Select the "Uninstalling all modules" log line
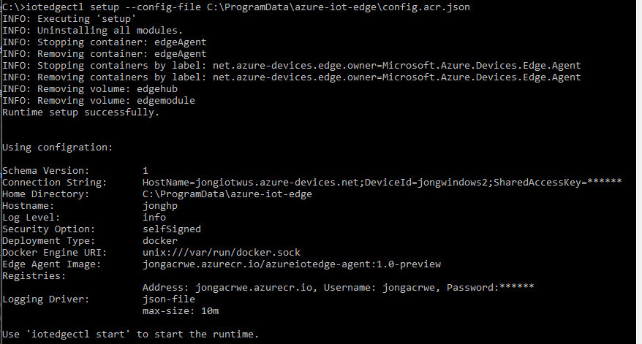Image resolution: width=642 pixels, height=344 pixels. pyautogui.click(x=92, y=30)
